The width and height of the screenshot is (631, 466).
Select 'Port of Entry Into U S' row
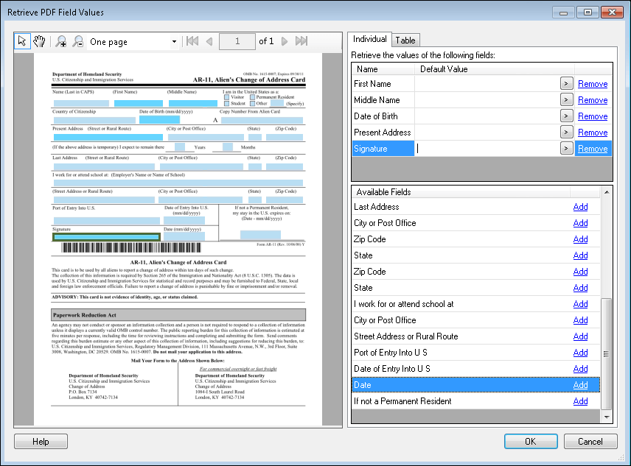pyautogui.click(x=476, y=353)
